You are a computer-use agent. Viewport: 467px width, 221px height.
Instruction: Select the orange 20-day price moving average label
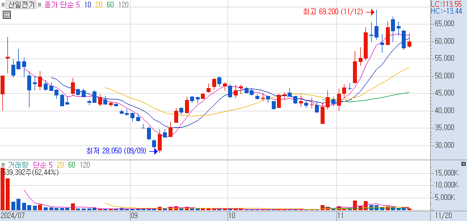click(99, 5)
